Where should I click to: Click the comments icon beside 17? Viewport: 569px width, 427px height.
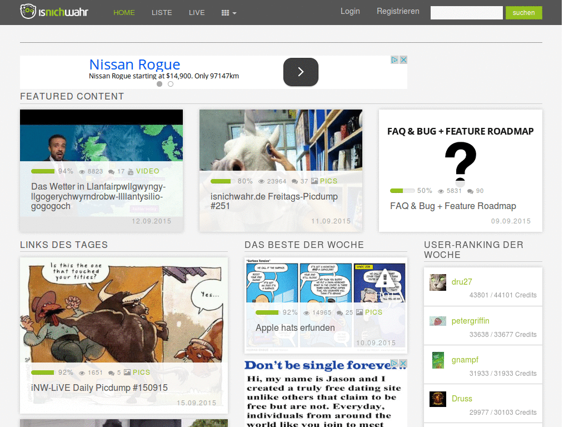tap(111, 172)
